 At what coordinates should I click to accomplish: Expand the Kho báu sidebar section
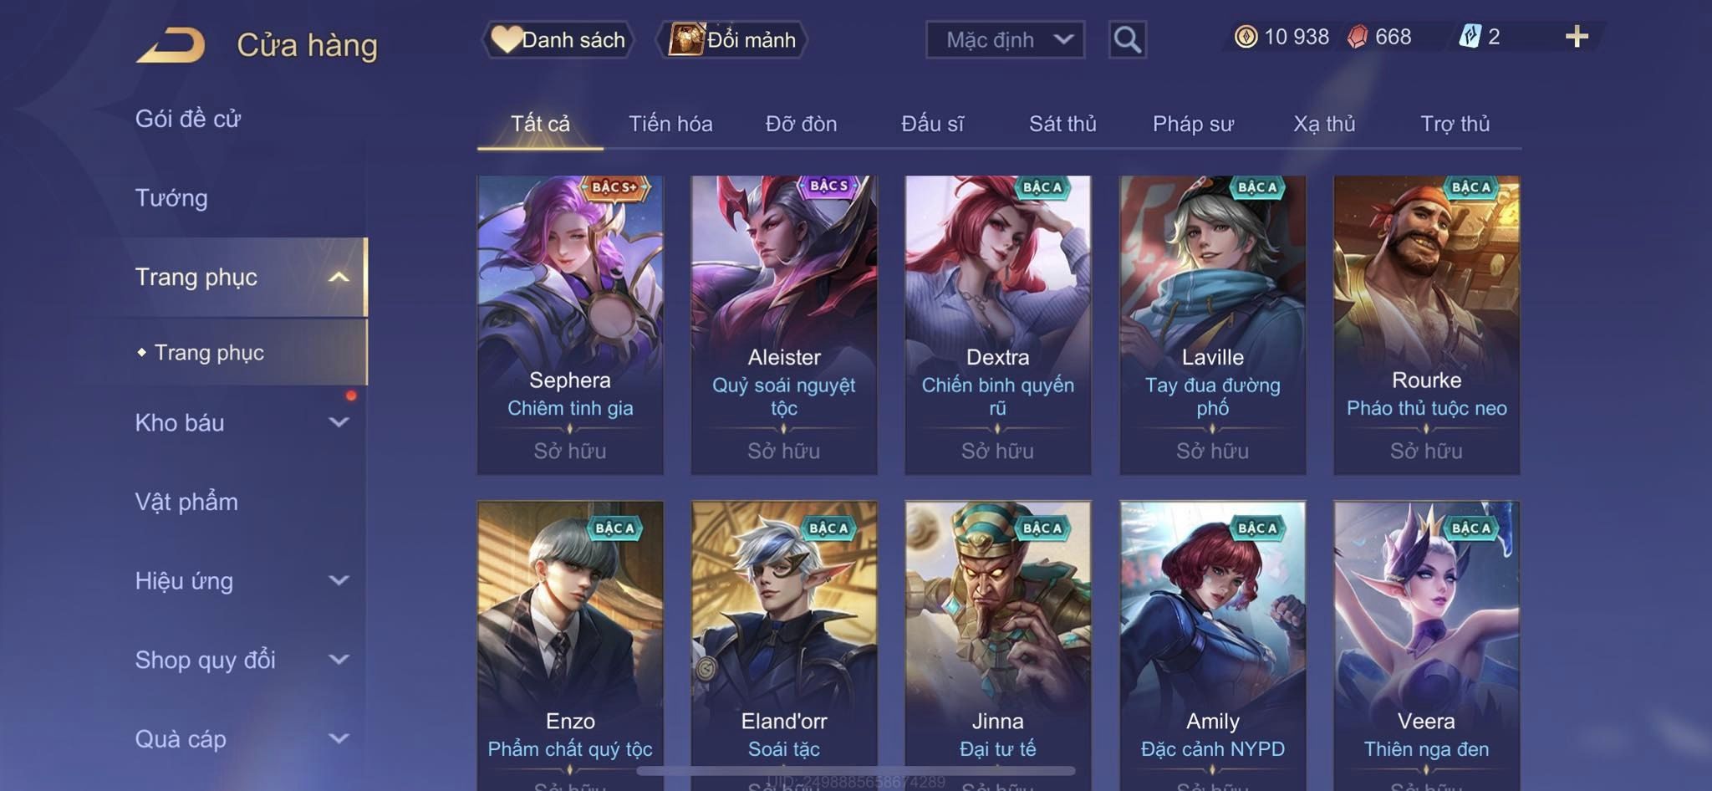(242, 422)
